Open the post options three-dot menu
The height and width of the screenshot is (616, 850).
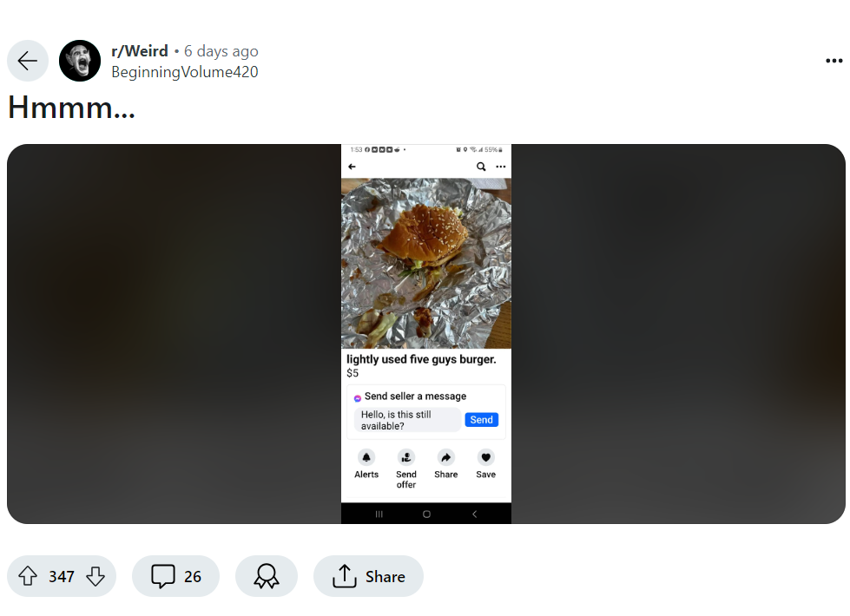pos(834,61)
